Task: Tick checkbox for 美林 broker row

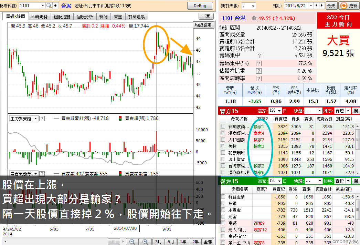Action: coord(223,146)
